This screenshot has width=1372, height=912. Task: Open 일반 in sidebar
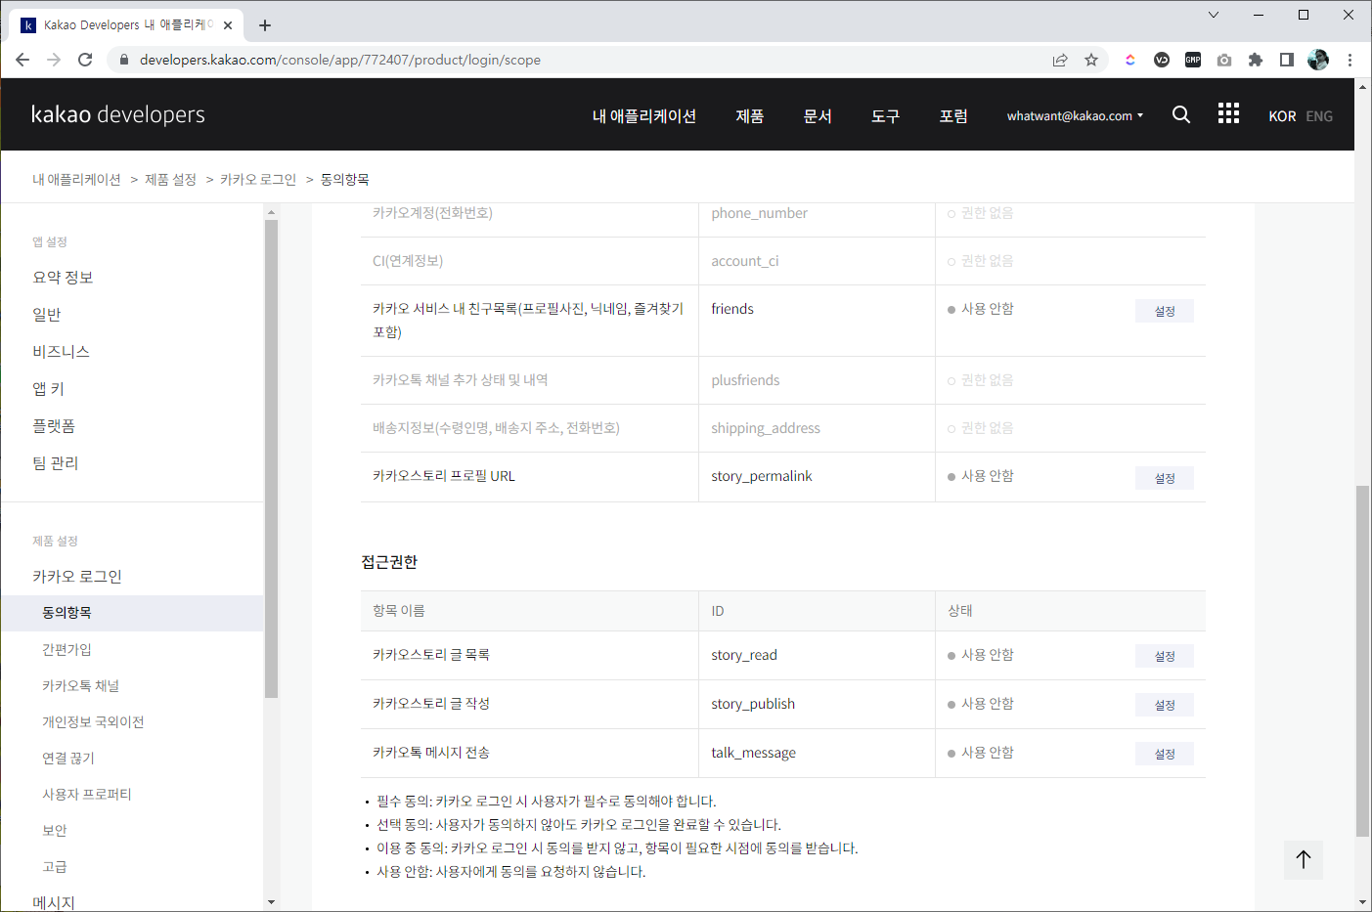coord(47,314)
